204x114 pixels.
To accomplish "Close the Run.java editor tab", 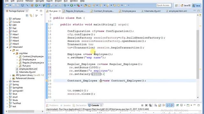I will point(60,11).
